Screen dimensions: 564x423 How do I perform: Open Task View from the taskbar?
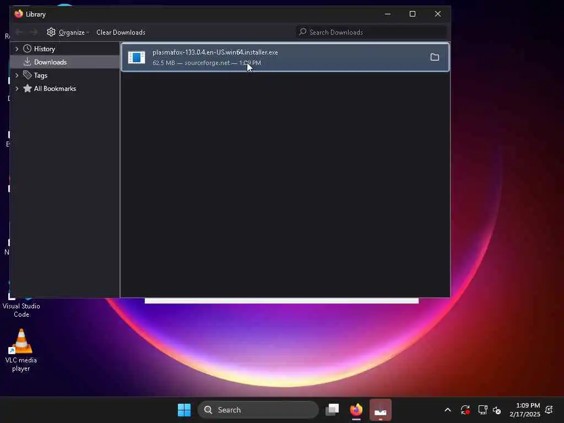pyautogui.click(x=332, y=410)
